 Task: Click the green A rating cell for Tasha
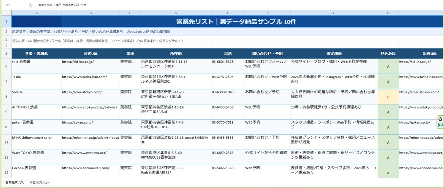[388, 82]
